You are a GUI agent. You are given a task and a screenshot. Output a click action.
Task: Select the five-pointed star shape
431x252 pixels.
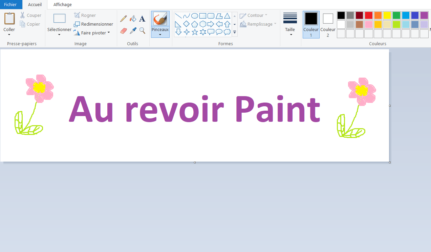pos(195,32)
